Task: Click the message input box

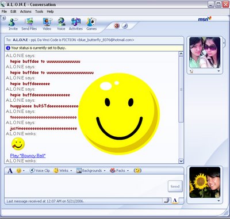Action: click(x=86, y=186)
